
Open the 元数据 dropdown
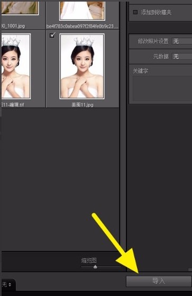[182, 56]
